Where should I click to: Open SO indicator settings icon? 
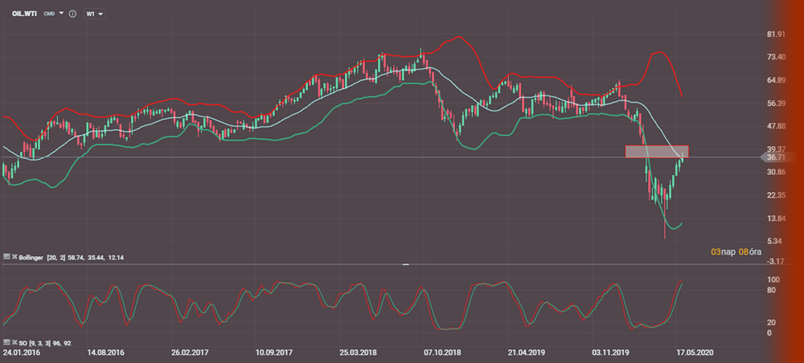(x=6, y=344)
